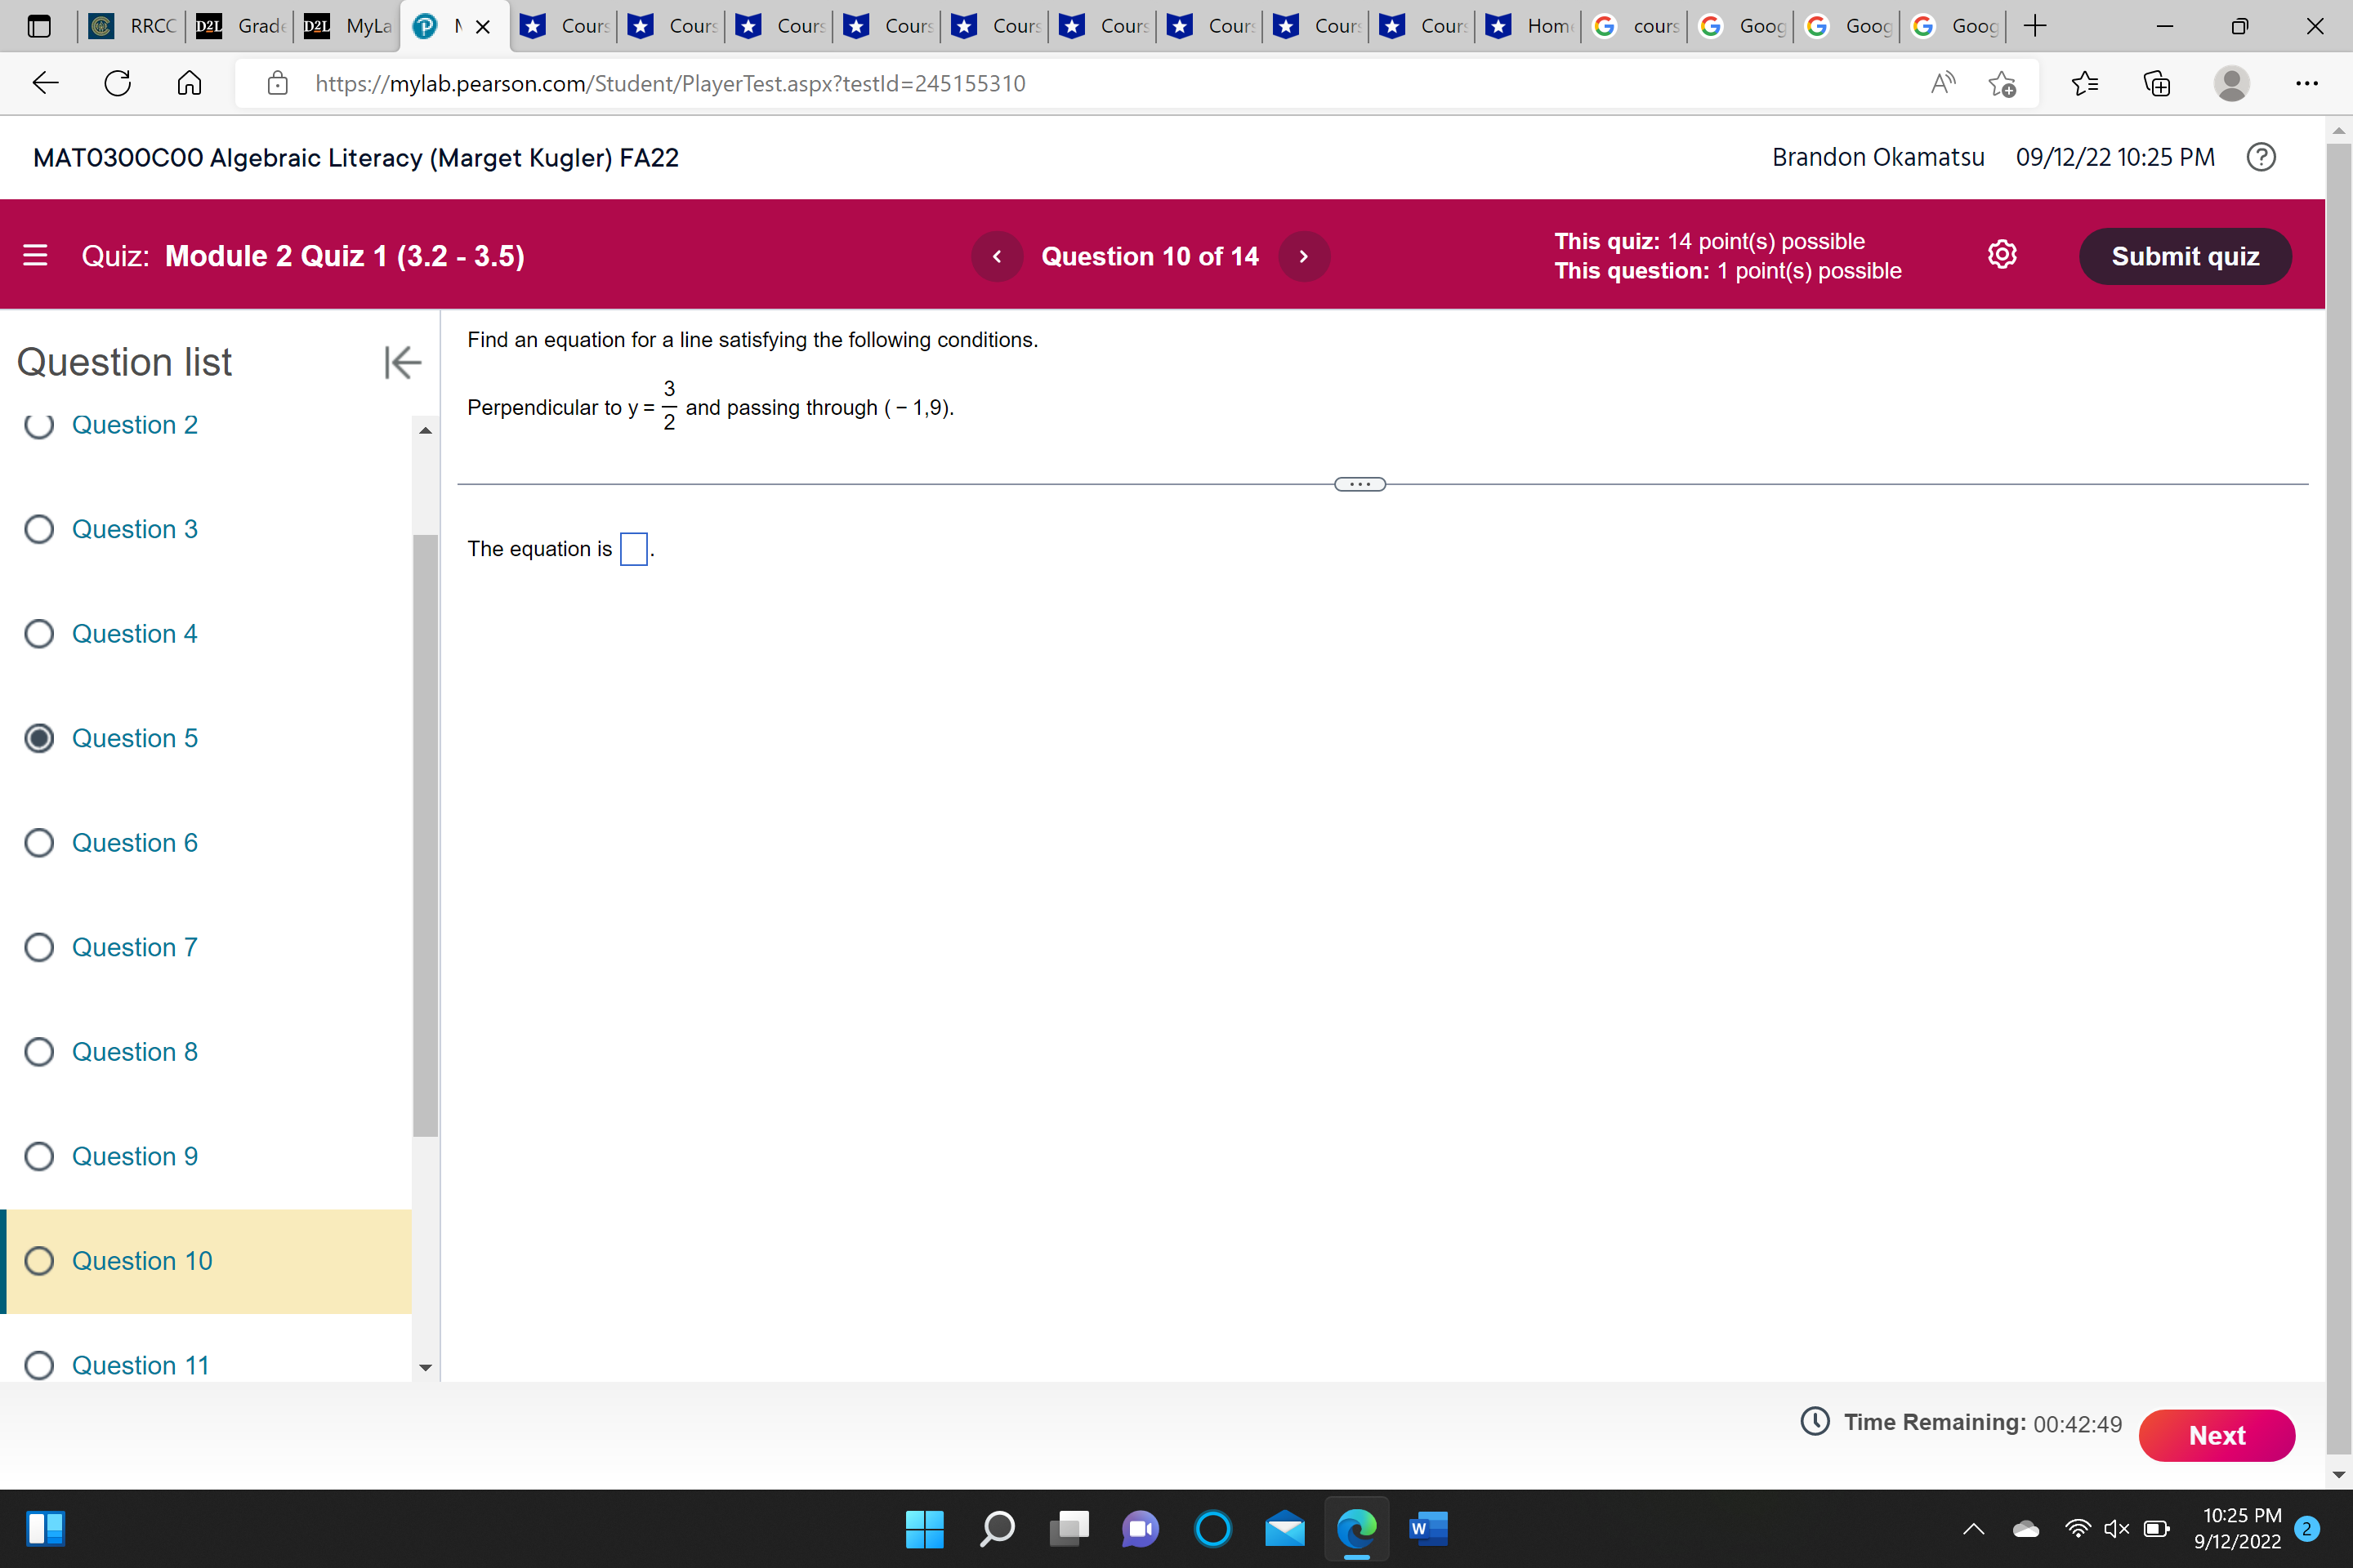
Task: Open Windows Search from the taskbar
Action: (997, 1529)
